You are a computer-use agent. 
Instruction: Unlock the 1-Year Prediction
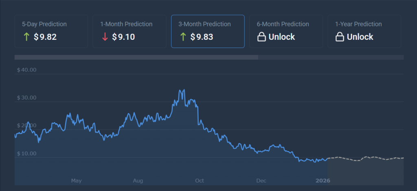(x=360, y=37)
